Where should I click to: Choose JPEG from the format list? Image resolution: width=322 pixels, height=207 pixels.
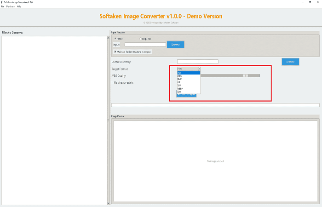(189, 76)
